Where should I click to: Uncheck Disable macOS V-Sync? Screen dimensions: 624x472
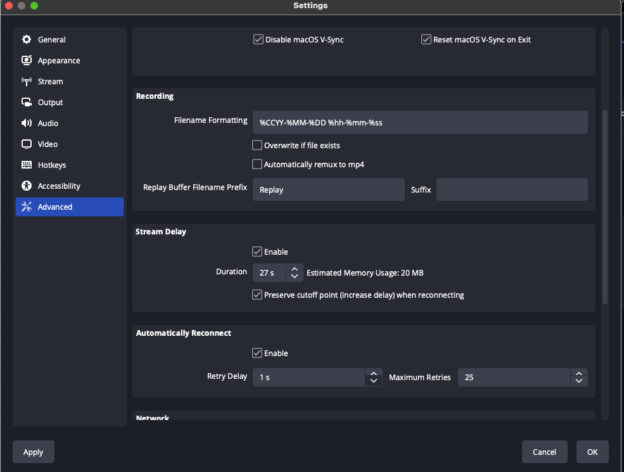tap(258, 39)
